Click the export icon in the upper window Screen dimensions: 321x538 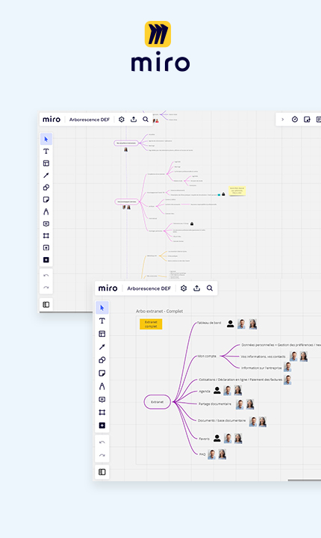(x=134, y=120)
